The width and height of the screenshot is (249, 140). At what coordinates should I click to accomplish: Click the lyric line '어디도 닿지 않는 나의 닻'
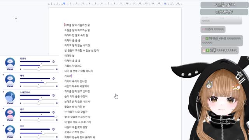coord(77,45)
